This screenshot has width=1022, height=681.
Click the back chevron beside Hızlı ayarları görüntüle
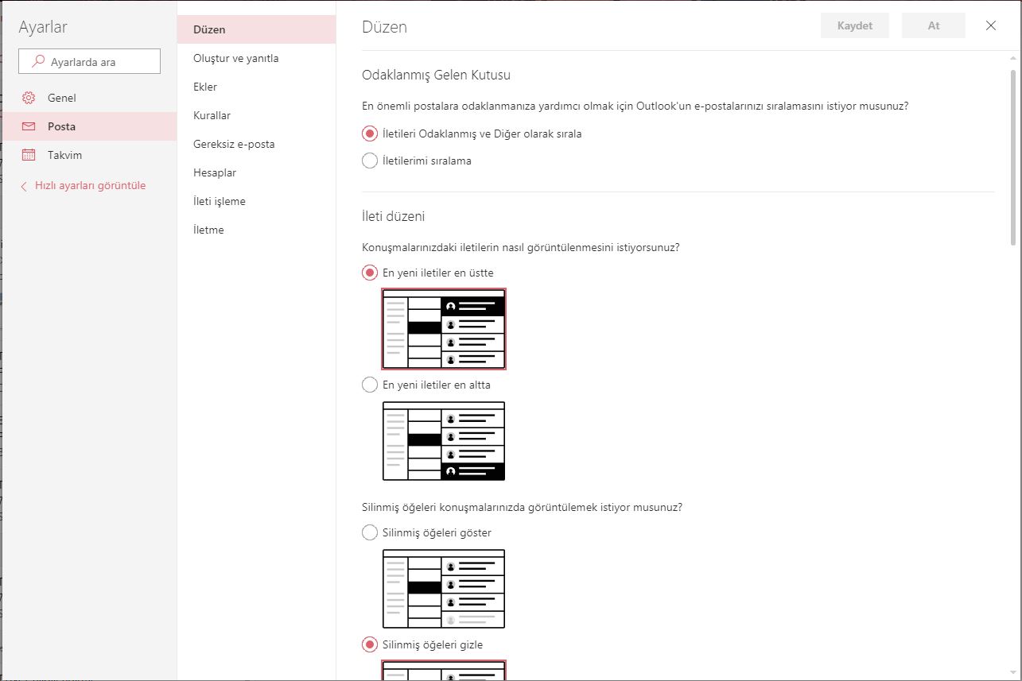pos(24,186)
